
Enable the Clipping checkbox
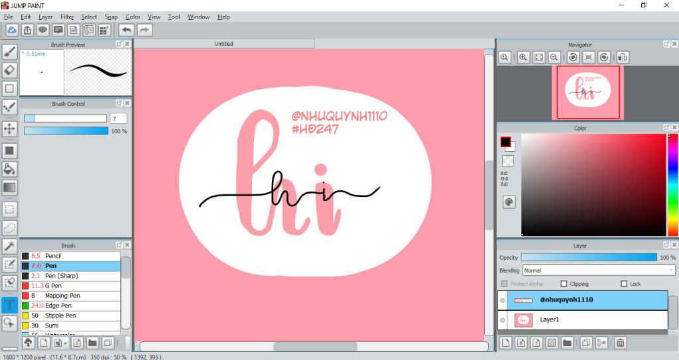[564, 284]
